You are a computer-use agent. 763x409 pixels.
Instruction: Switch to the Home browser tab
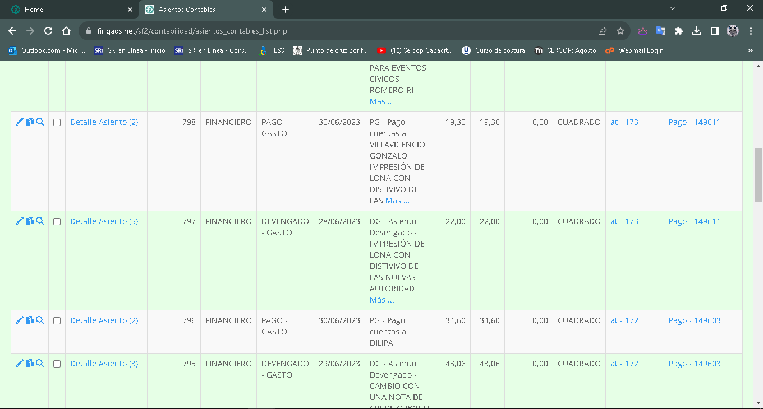click(x=67, y=10)
